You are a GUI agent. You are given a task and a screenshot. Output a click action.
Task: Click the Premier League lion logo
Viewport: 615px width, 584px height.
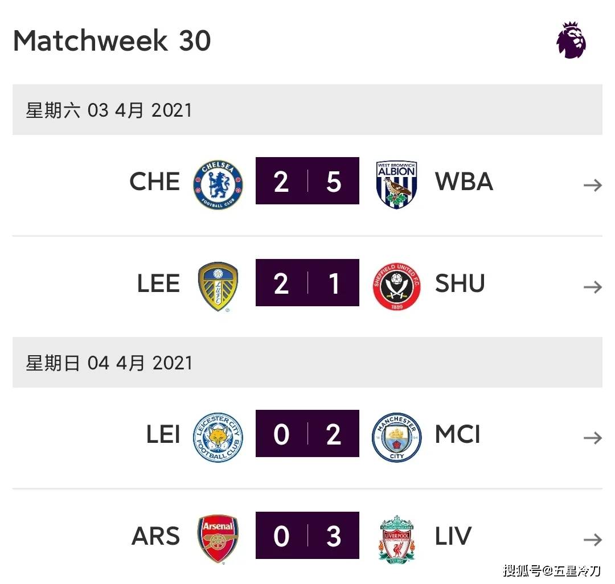(x=571, y=40)
